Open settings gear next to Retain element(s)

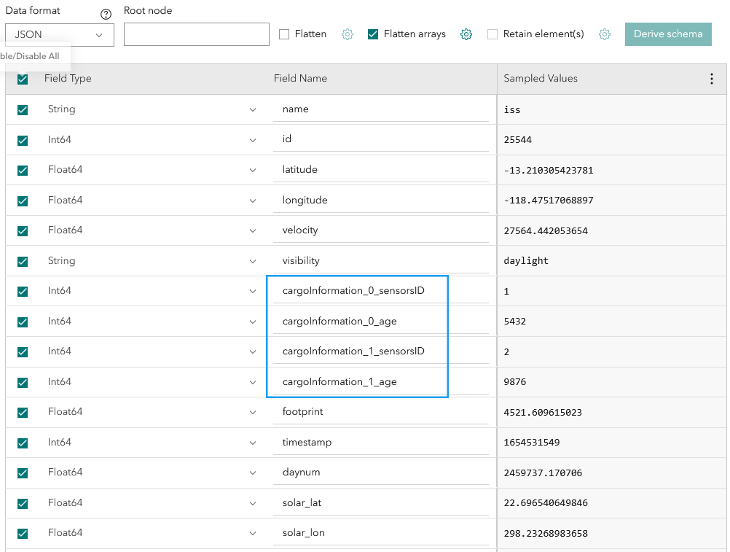coord(604,34)
